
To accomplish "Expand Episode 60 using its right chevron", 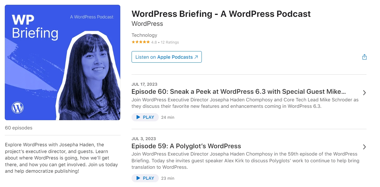I will (364, 93).
